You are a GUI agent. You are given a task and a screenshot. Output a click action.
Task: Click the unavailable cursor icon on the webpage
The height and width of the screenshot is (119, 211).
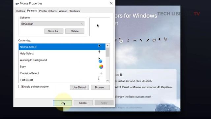(121, 40)
